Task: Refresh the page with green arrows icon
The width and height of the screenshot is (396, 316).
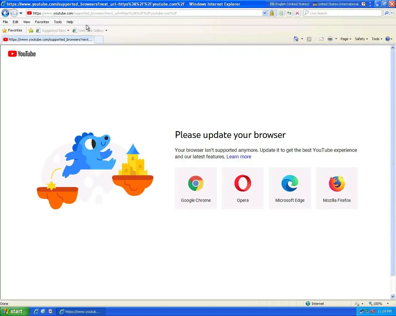Action: [x=289, y=13]
